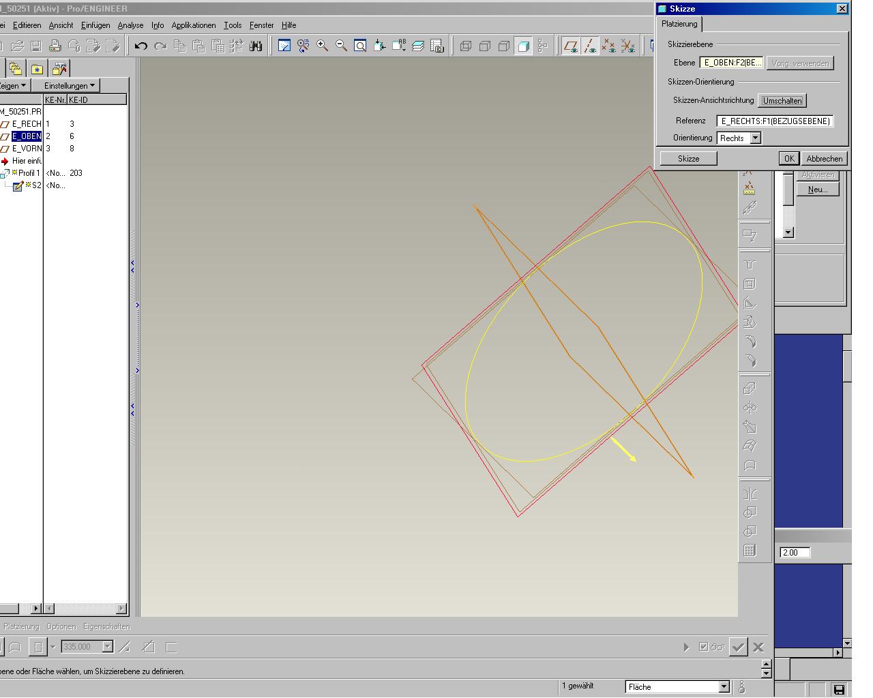
Task: Cancel feature with X icon in dashboard
Action: (x=758, y=647)
